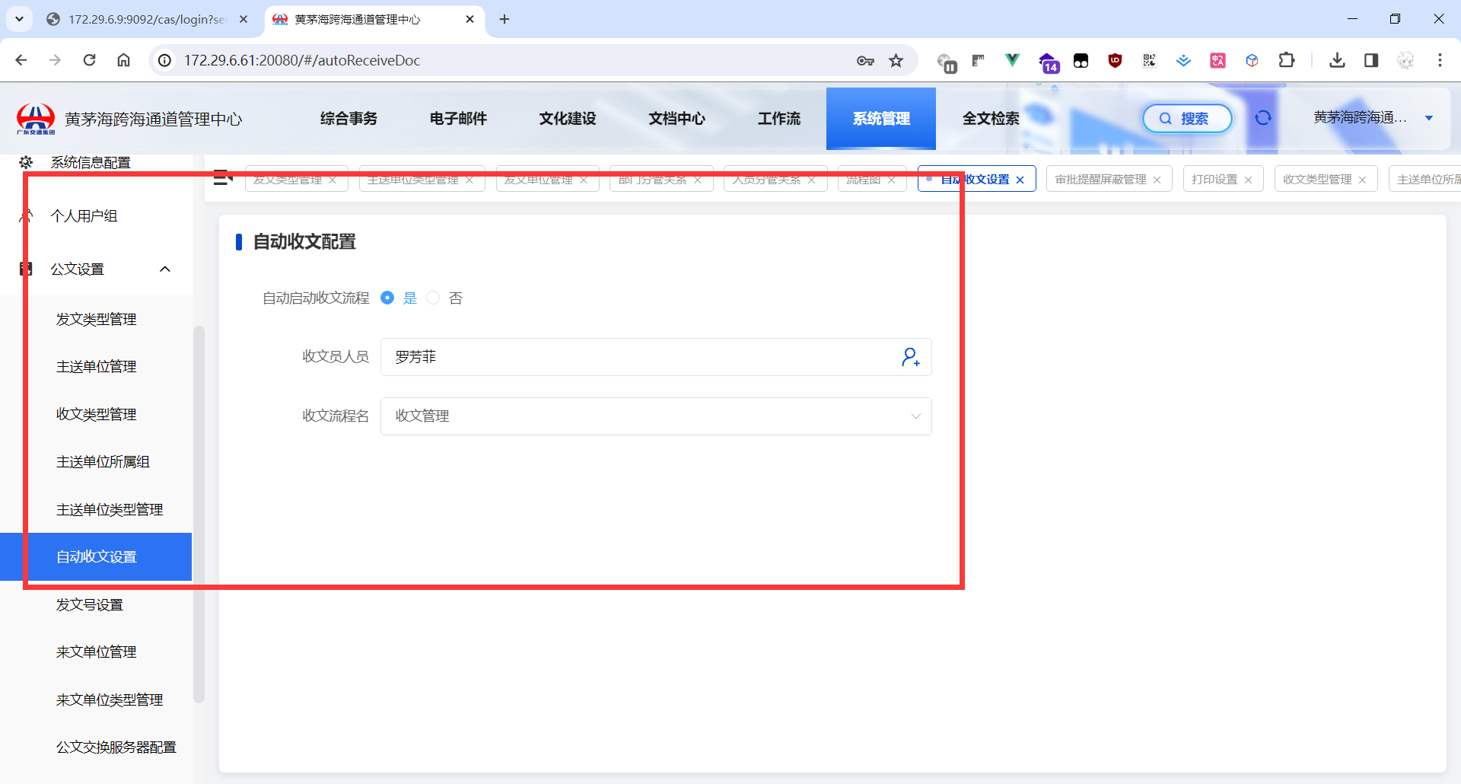
Task: Toggle the sidebar collapse hamburger icon
Action: click(x=223, y=178)
